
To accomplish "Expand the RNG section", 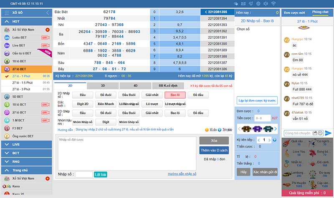I will click(26, 162).
